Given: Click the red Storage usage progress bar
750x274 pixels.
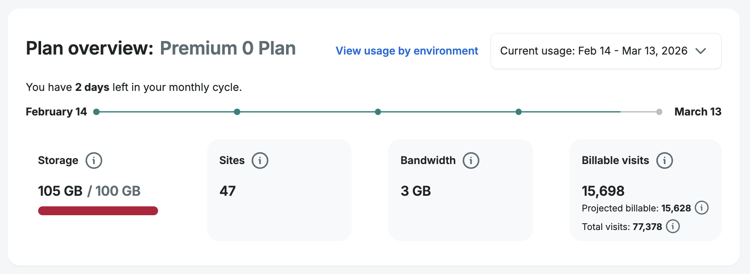Looking at the screenshot, I should [98, 211].
